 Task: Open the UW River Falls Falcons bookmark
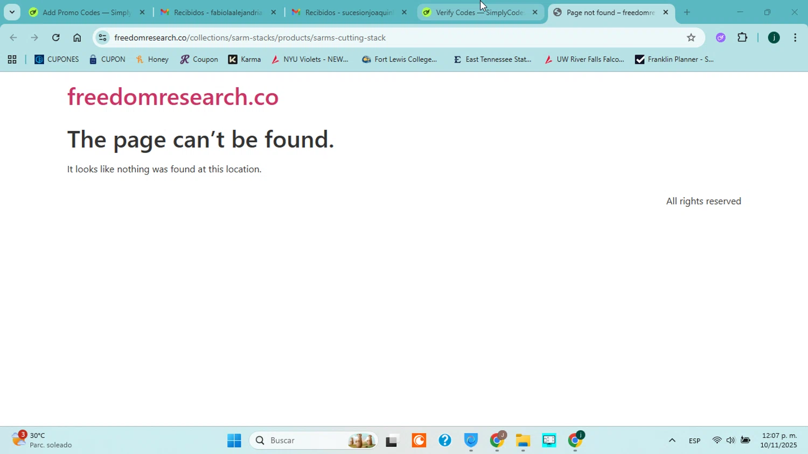point(585,60)
